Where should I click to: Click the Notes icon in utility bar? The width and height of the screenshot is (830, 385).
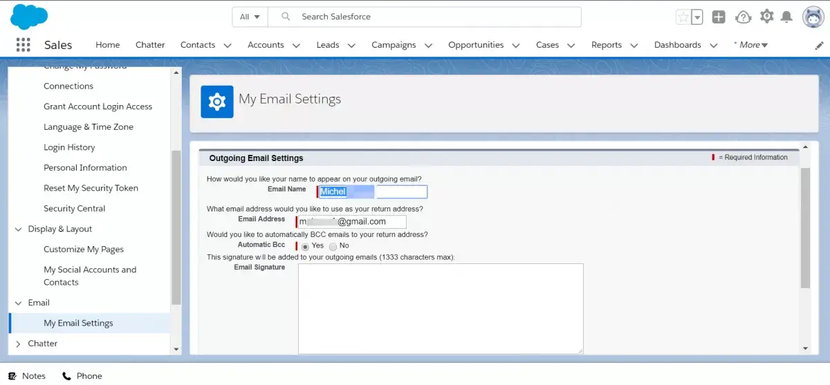[12, 376]
